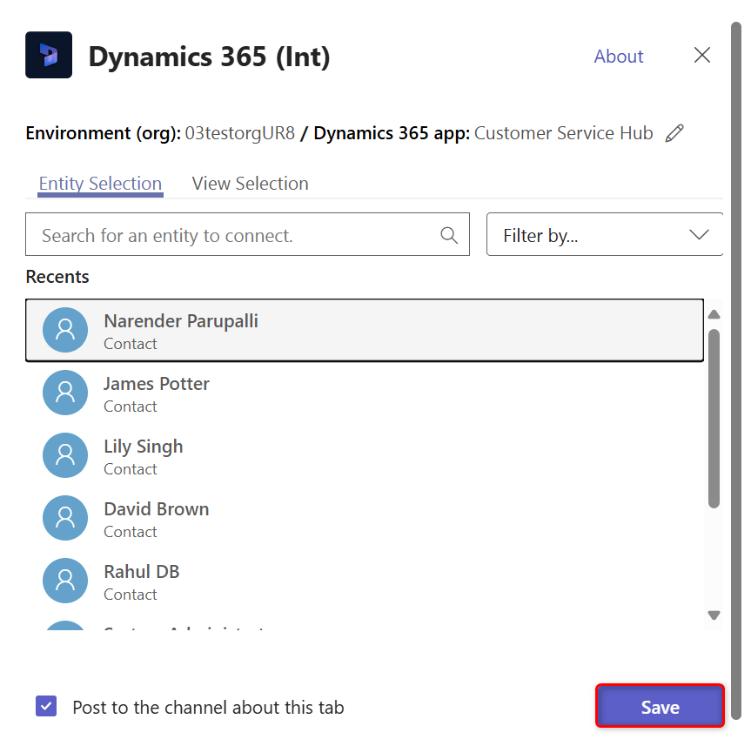The height and width of the screenshot is (746, 751).
Task: Click Lily Singh's contact avatar
Action: pos(65,455)
